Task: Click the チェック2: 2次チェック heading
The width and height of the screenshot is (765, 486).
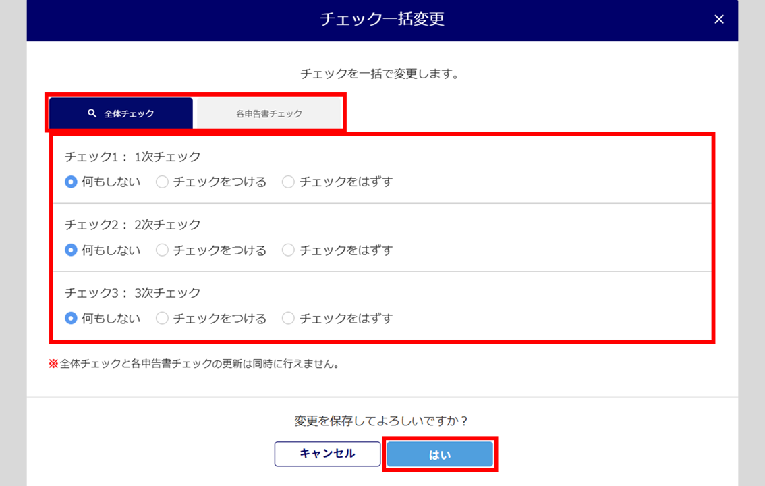Action: [x=133, y=225]
